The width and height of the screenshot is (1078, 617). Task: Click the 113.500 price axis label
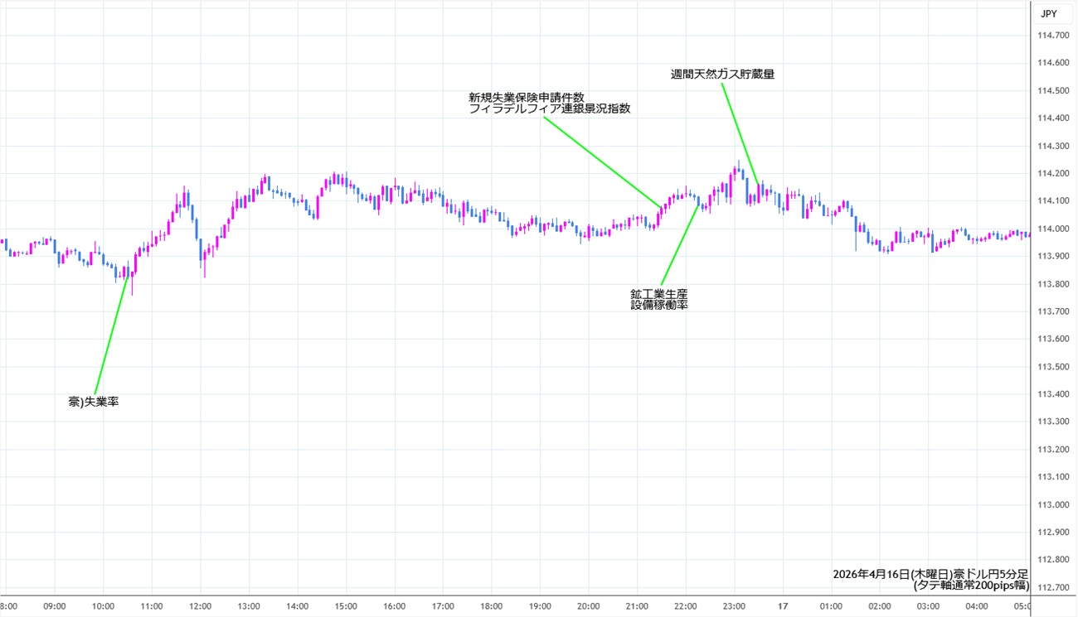(x=1051, y=367)
